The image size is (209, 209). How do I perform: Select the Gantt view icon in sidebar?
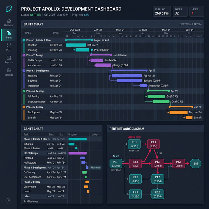click(x=9, y=33)
